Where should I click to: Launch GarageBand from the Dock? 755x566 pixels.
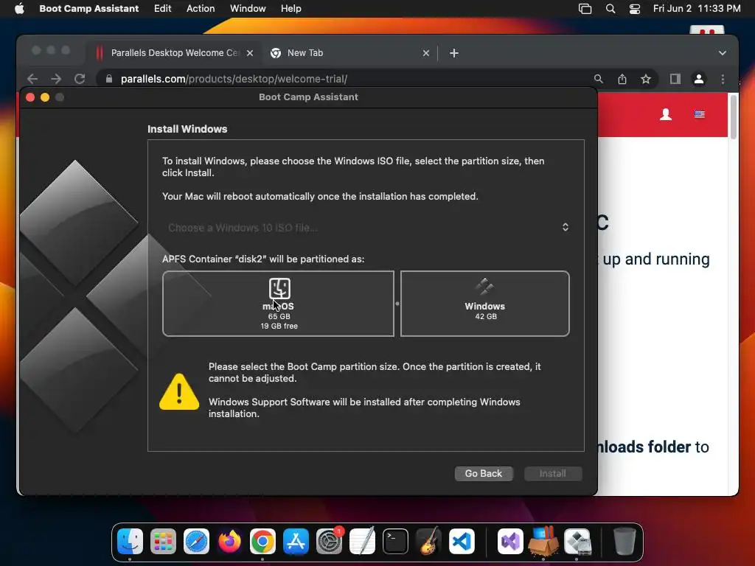click(428, 542)
